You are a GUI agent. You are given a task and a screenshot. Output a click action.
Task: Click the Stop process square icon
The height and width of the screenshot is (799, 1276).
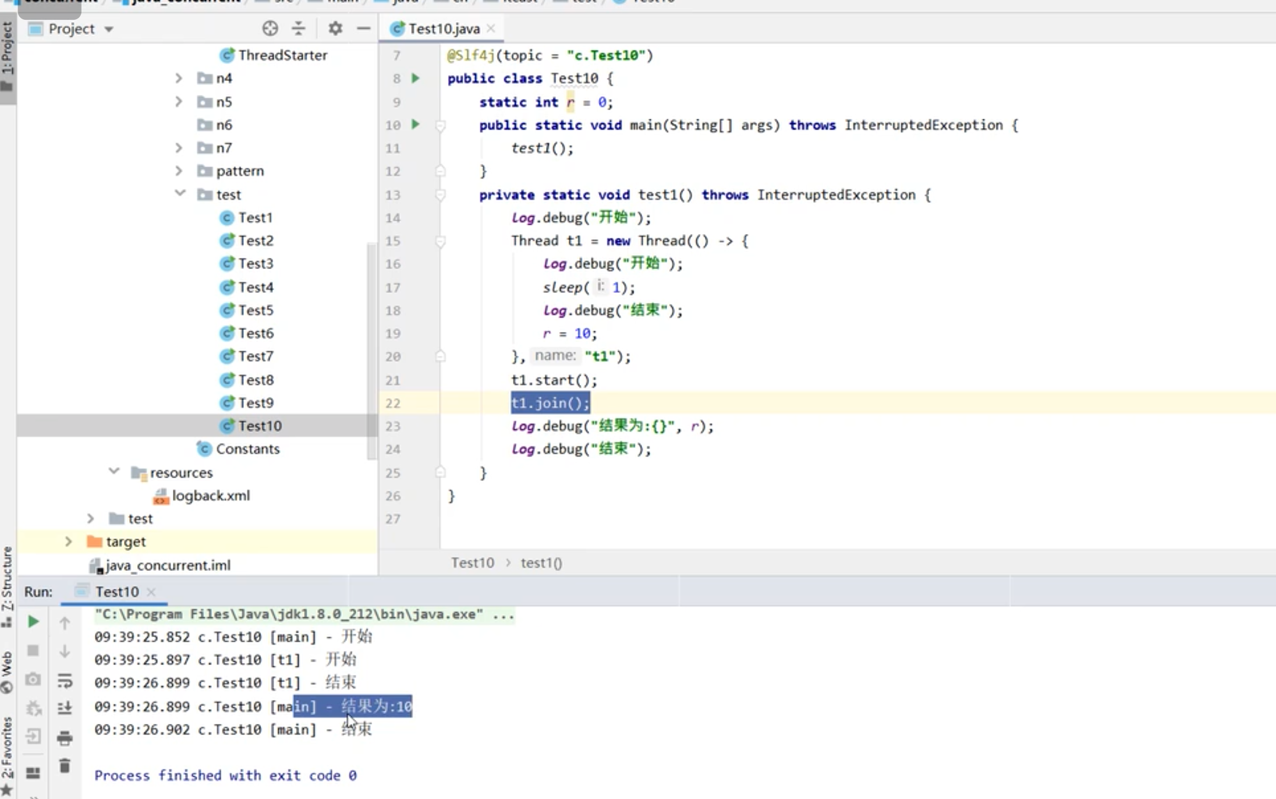coord(33,650)
